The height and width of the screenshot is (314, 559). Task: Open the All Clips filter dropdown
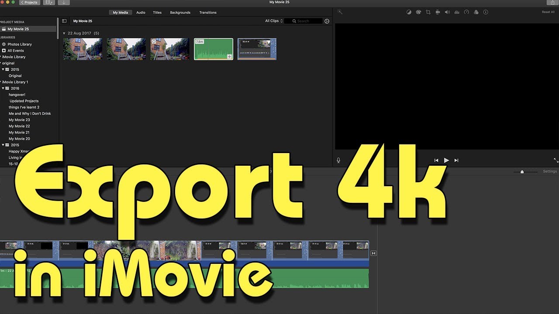click(274, 21)
